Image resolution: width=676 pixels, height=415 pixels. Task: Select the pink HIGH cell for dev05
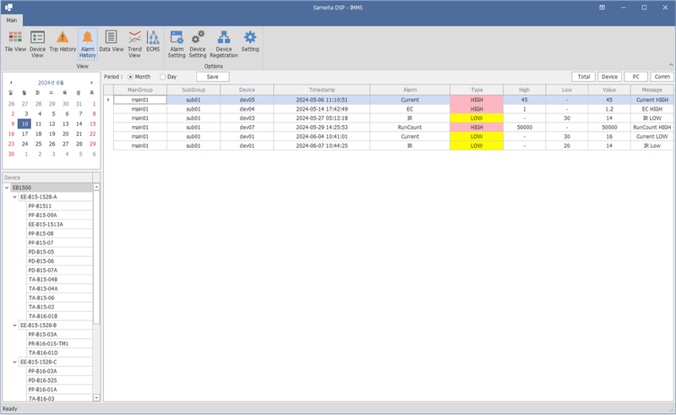477,100
